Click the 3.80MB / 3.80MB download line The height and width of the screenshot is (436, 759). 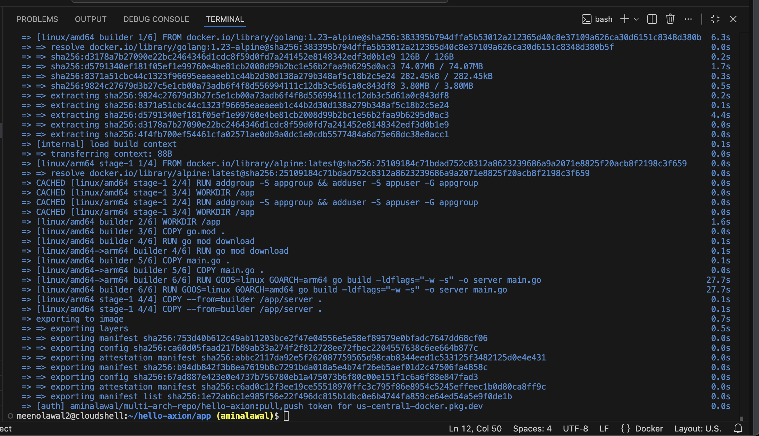point(247,86)
